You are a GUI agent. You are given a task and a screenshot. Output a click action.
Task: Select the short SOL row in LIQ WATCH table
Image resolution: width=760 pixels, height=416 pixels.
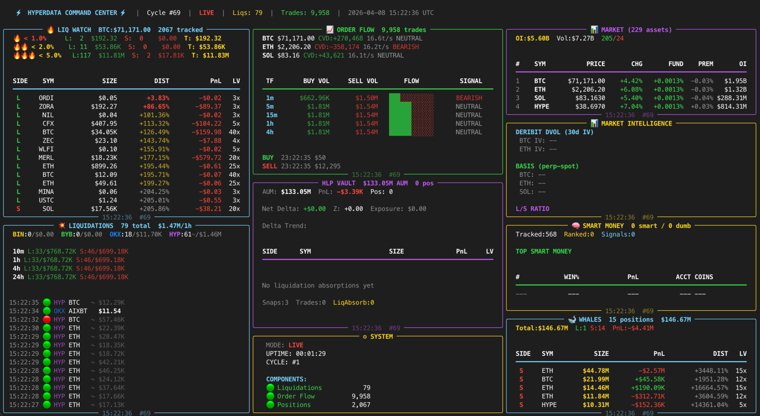coord(126,209)
